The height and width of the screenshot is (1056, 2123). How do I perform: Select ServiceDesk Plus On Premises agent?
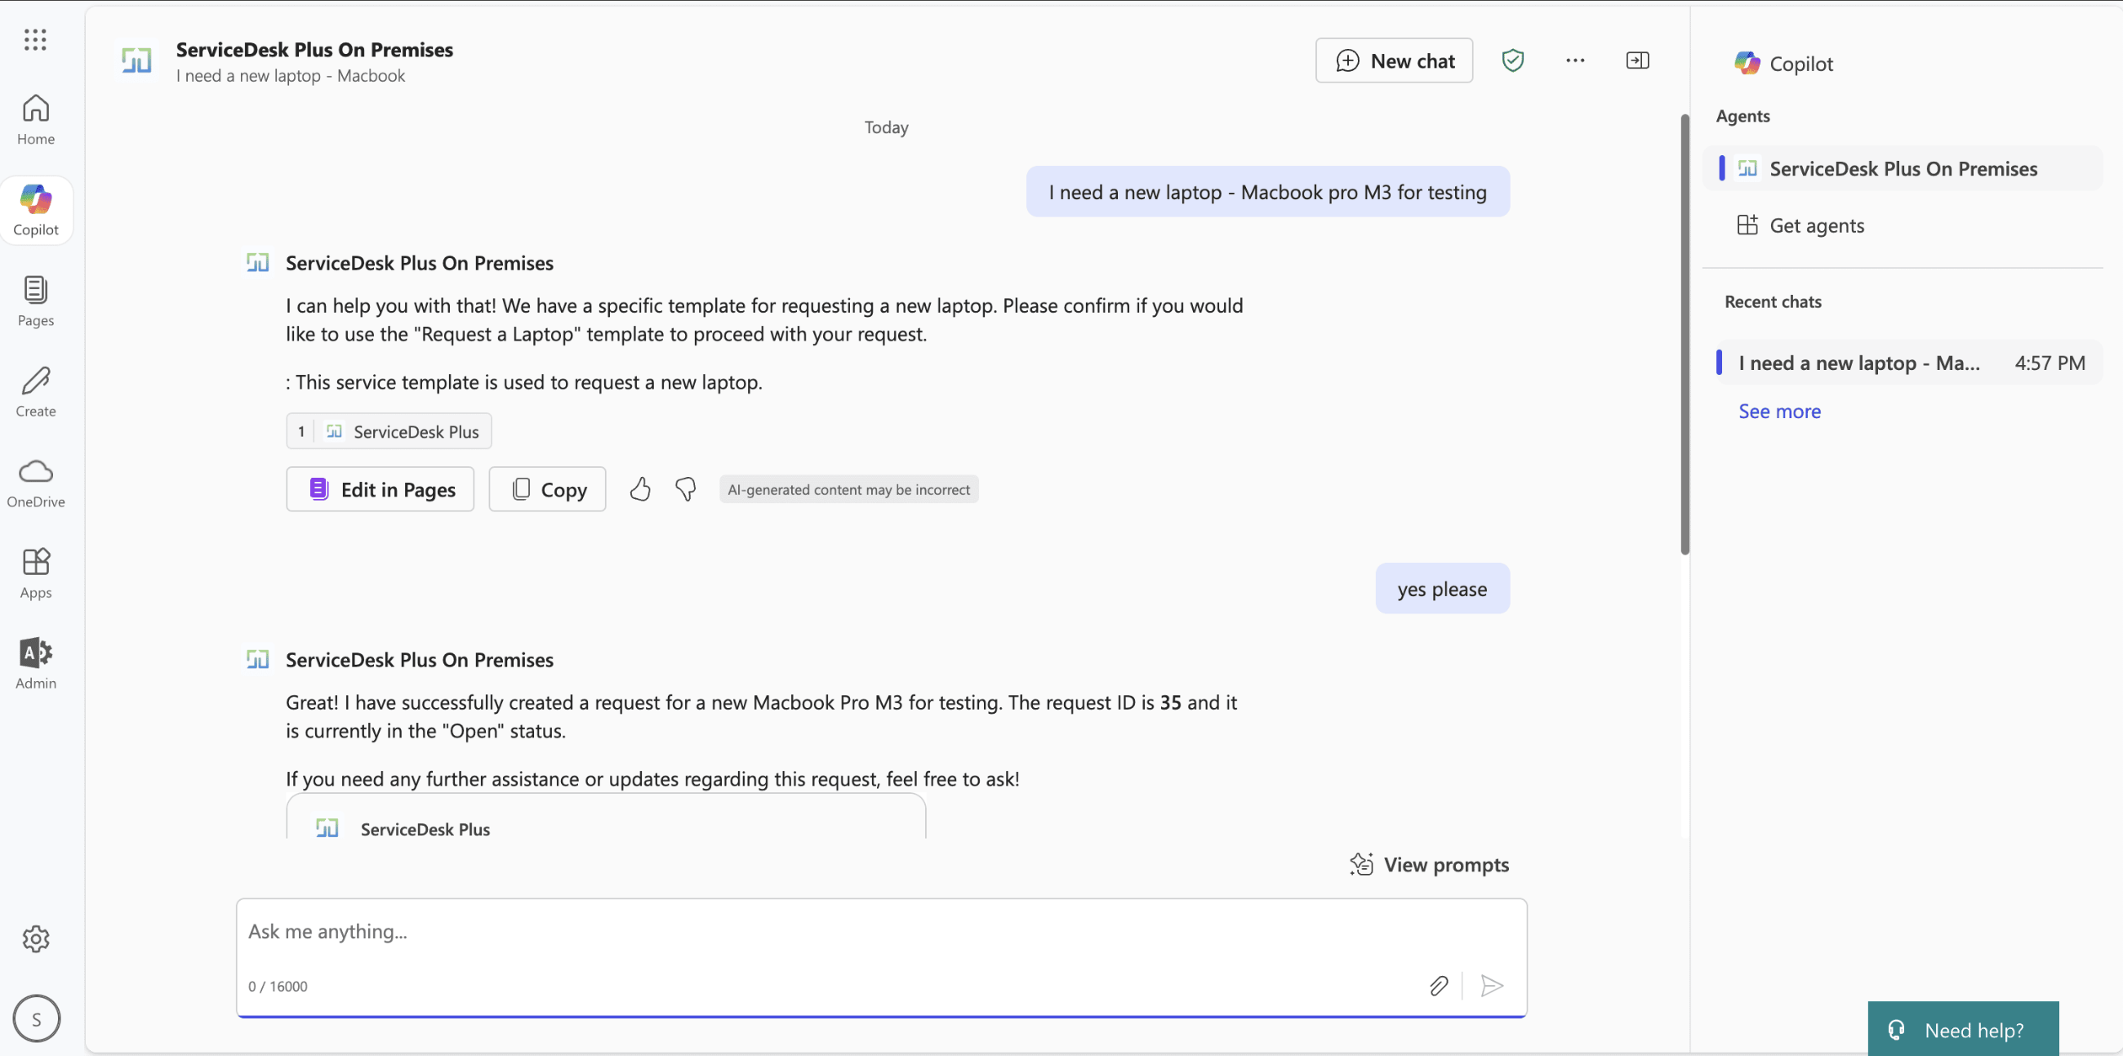coord(1903,168)
